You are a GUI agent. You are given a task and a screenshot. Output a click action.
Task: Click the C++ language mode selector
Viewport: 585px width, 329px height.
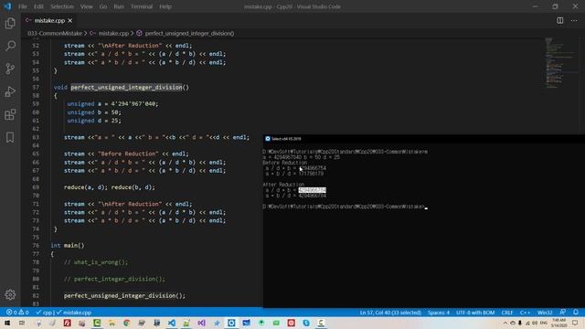click(525, 313)
